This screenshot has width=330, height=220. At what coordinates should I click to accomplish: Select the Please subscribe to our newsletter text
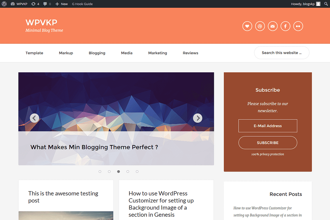tap(268, 107)
